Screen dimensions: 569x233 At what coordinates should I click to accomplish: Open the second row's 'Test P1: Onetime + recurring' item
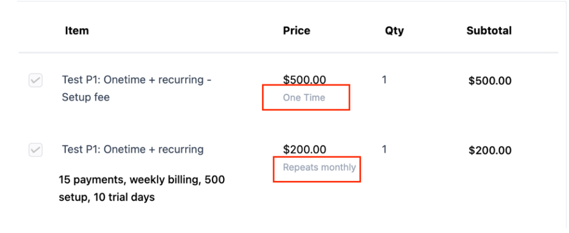(x=133, y=149)
